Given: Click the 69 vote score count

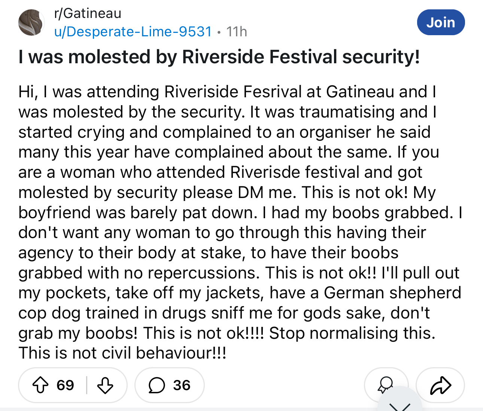Looking at the screenshot, I should pyautogui.click(x=65, y=385).
